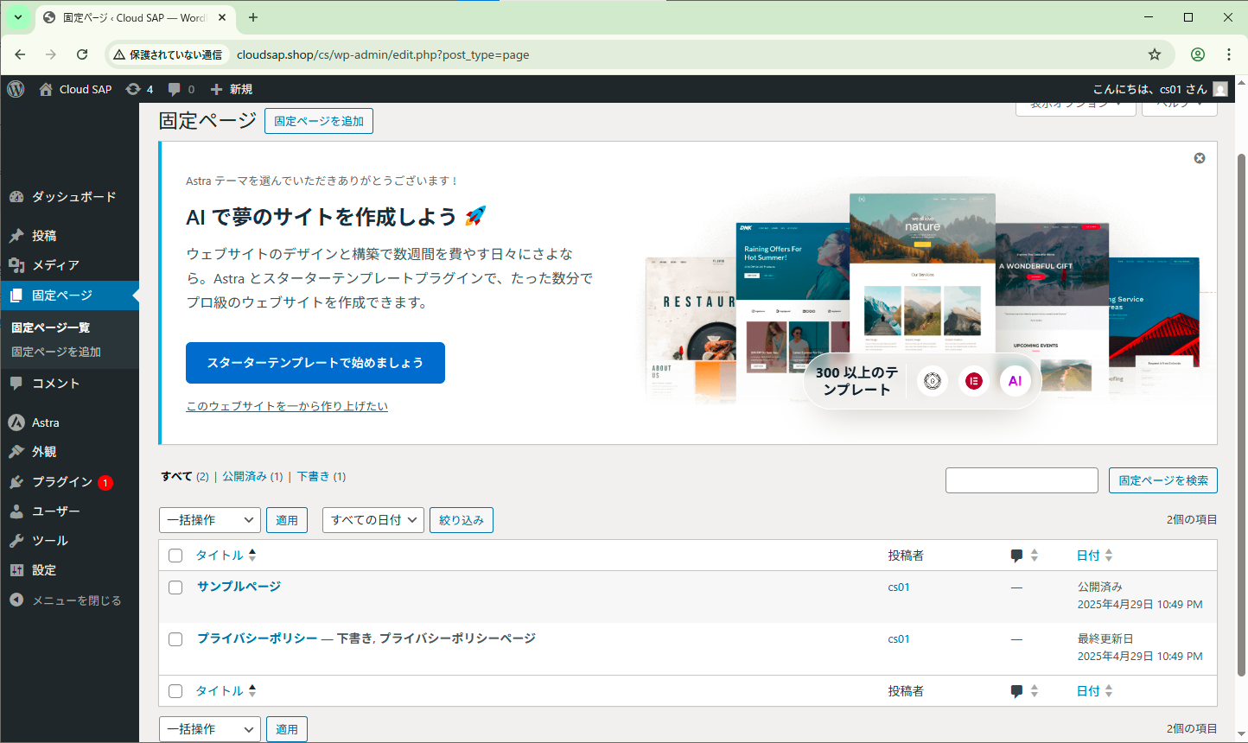Open the bottom 一括操作 dropdown
The image size is (1248, 743).
(x=210, y=729)
